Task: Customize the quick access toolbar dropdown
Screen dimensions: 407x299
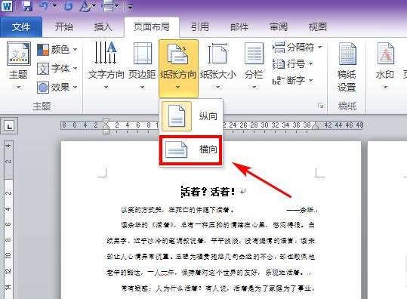Action: pyautogui.click(x=130, y=7)
